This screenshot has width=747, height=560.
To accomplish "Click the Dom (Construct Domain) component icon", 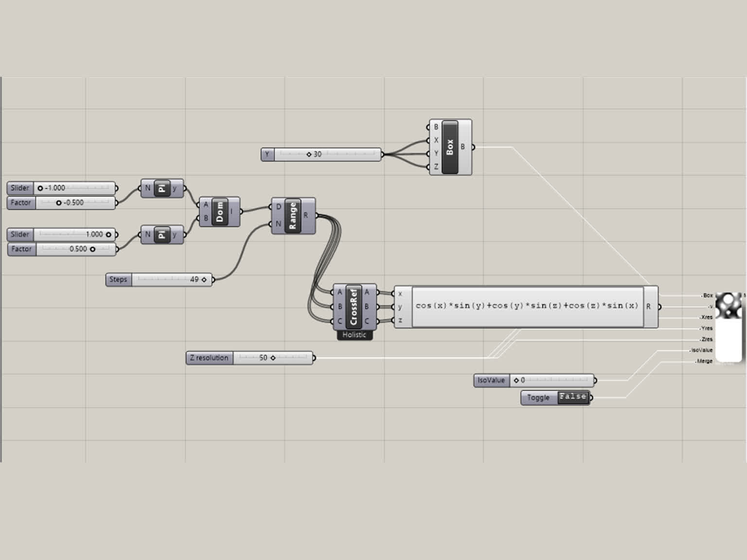I will [219, 212].
